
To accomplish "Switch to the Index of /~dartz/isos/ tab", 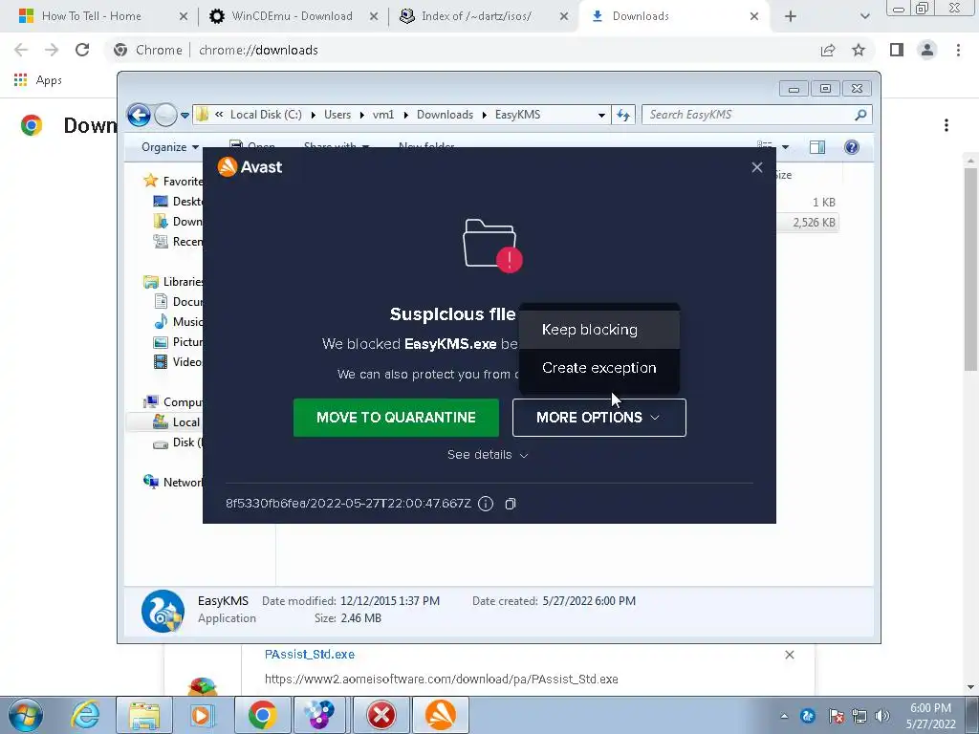I will (484, 16).
